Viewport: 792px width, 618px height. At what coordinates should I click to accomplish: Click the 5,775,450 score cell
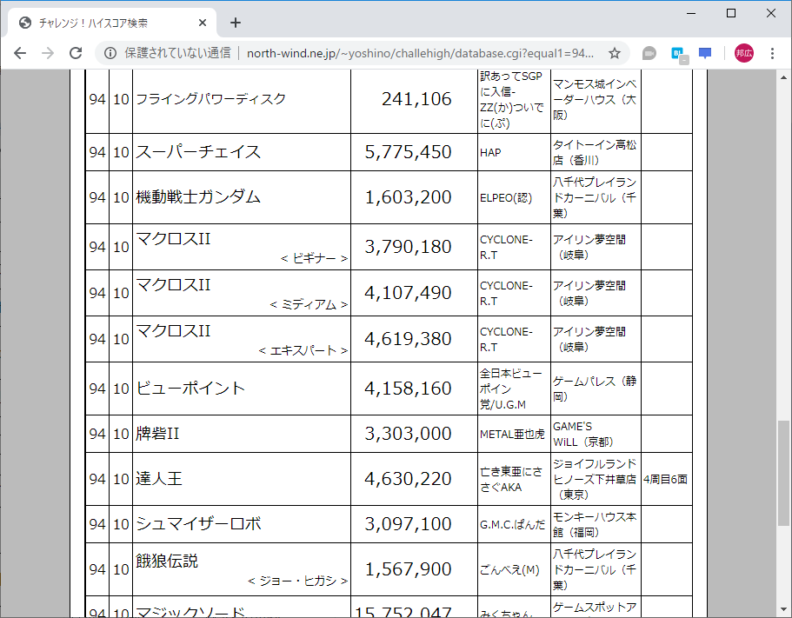point(414,152)
